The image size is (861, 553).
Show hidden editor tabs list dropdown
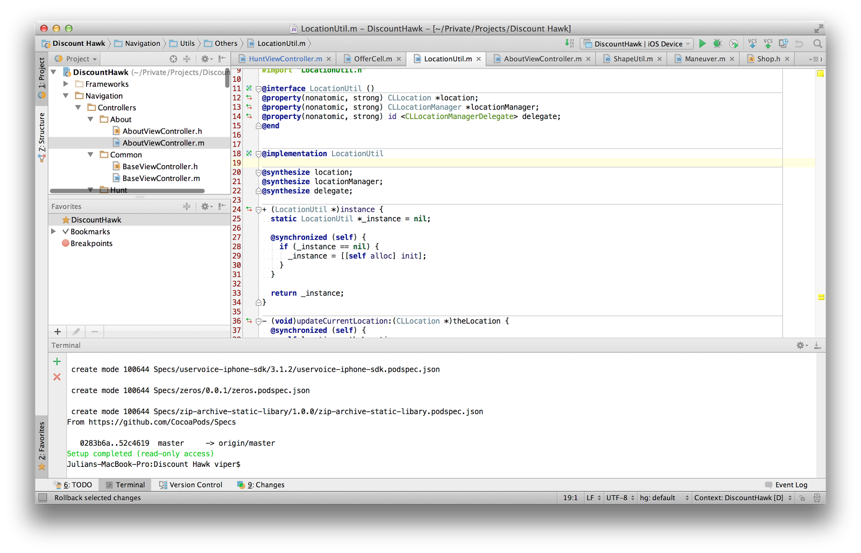pyautogui.click(x=816, y=59)
